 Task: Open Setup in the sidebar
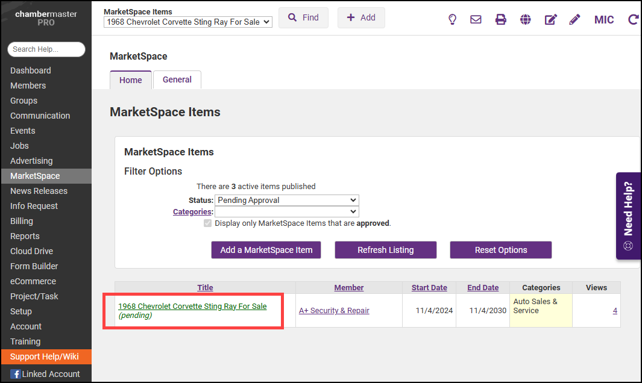pos(21,311)
